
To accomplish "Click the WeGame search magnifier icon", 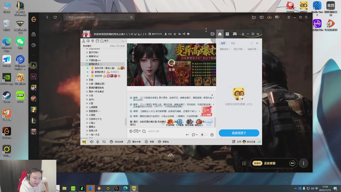I will [131, 17].
